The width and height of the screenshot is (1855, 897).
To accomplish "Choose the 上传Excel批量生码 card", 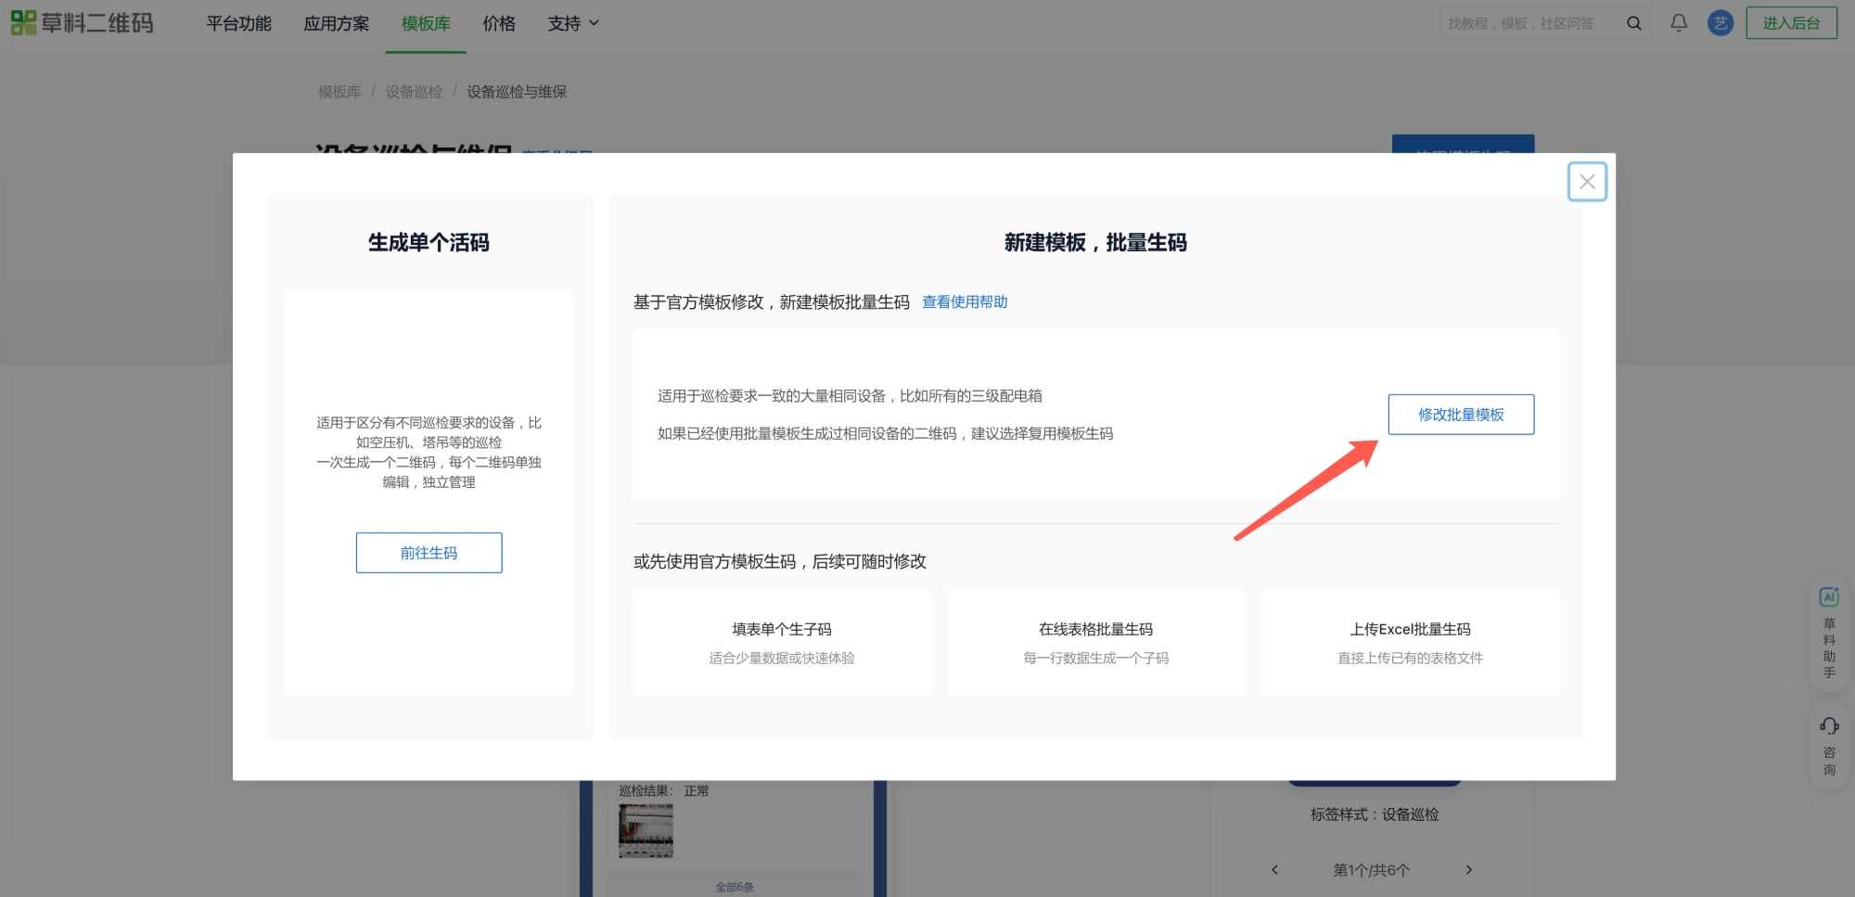I will [x=1410, y=642].
